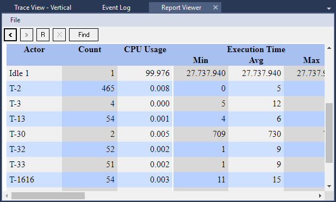The height and width of the screenshot is (202, 336).
Task: Close the Report Viewer tab
Action: click(215, 8)
